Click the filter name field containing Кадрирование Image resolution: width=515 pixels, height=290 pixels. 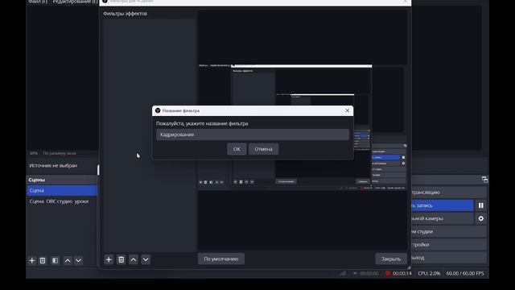tap(253, 135)
